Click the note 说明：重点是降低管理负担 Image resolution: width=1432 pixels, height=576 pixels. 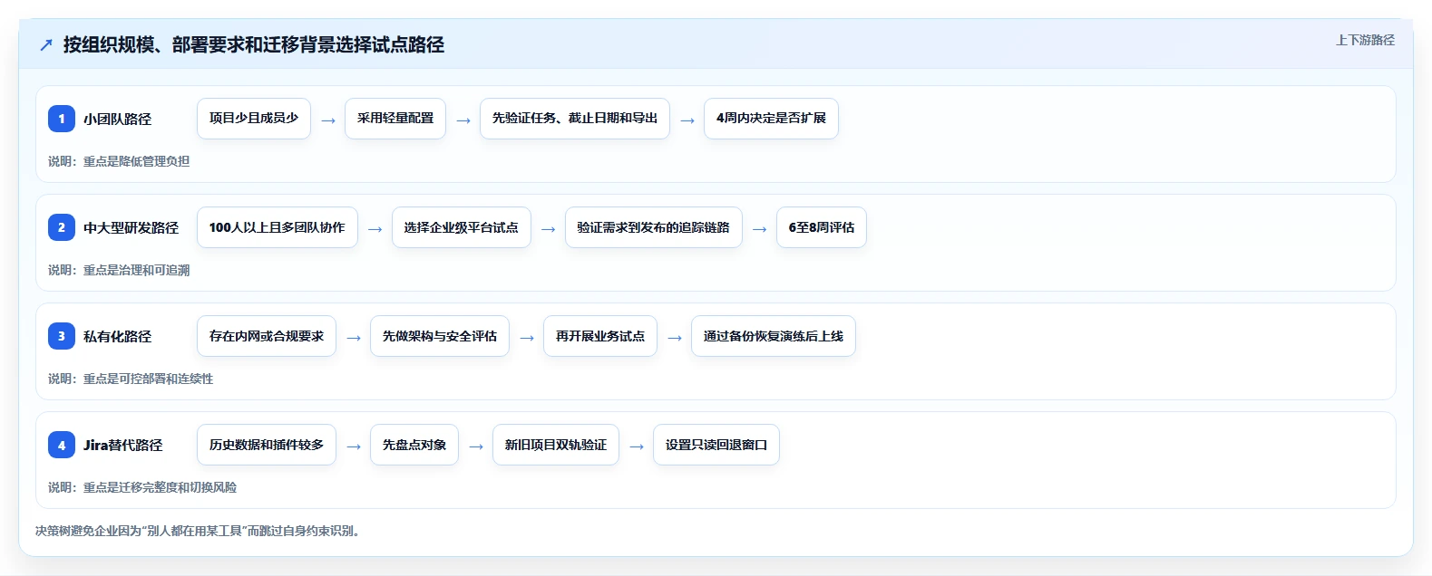tap(119, 161)
